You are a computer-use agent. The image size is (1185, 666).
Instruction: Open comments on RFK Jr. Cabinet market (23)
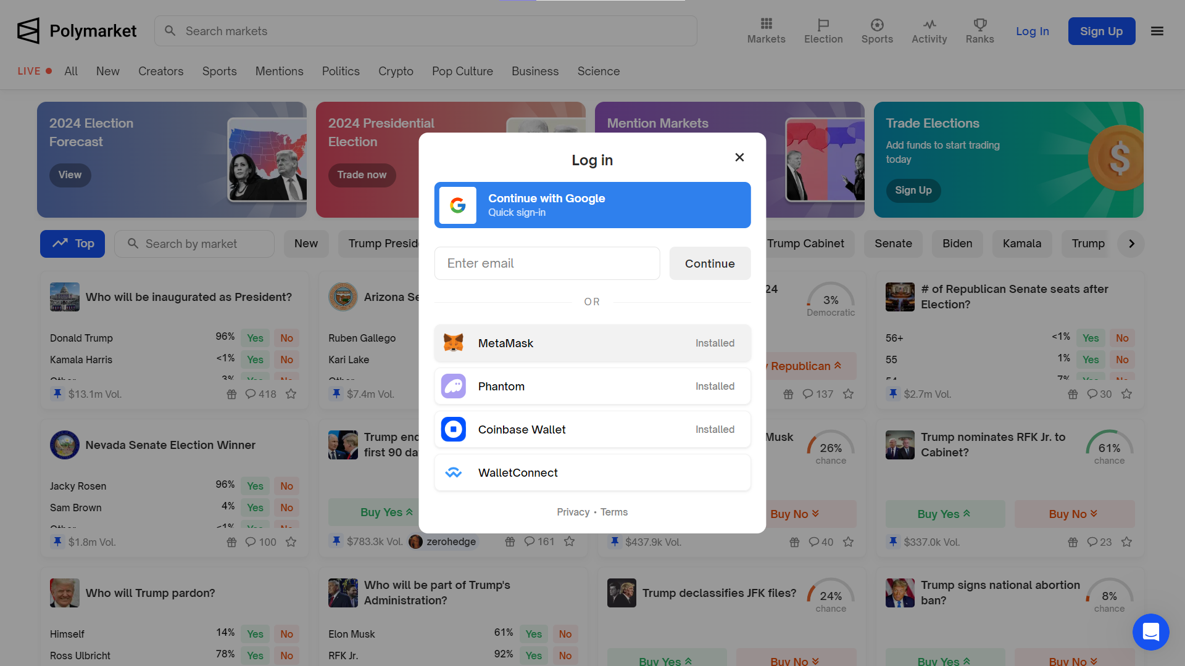pos(1099,542)
